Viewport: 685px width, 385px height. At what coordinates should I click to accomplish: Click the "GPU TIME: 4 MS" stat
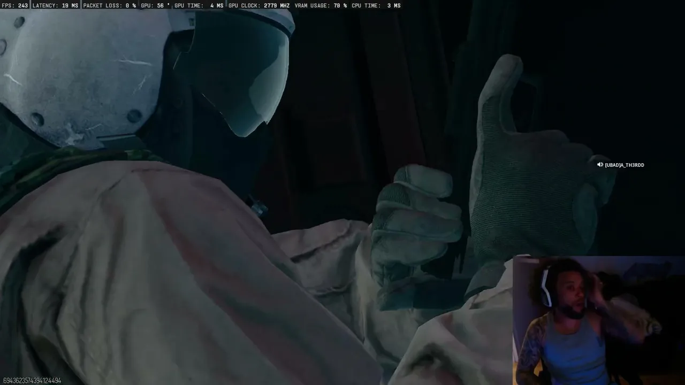tap(199, 5)
